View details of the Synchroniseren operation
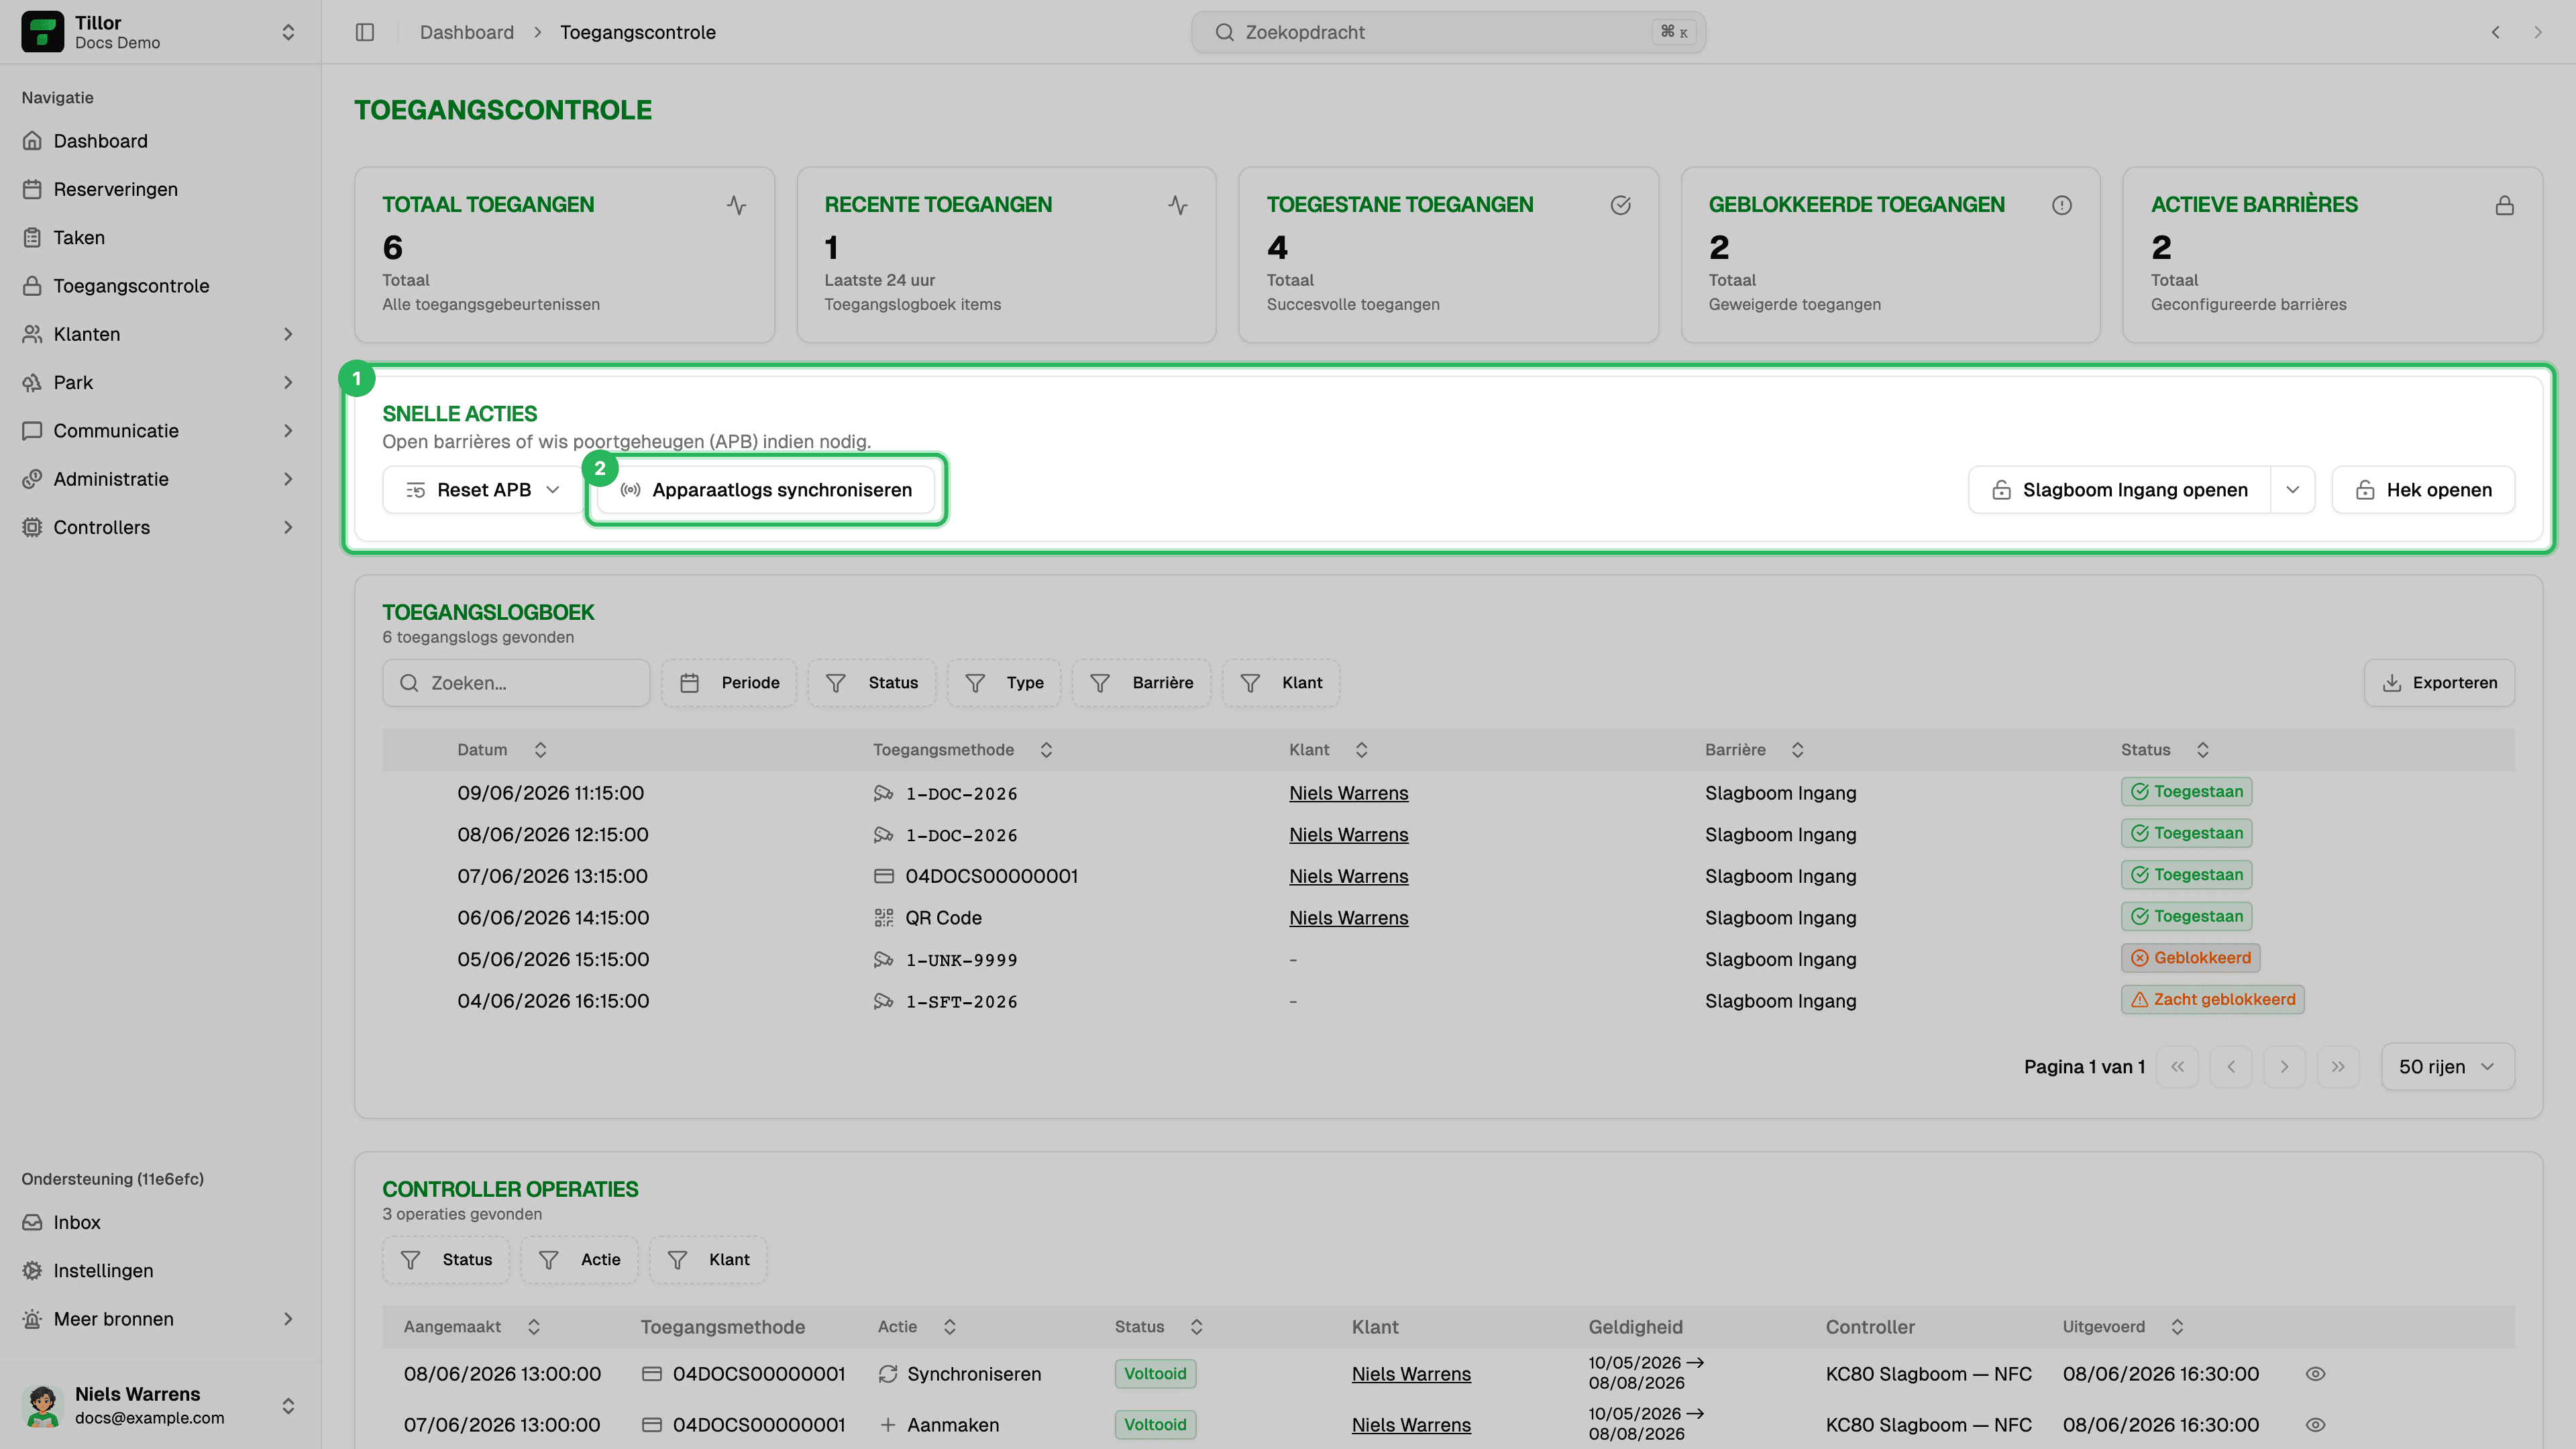This screenshot has width=2576, height=1449. tap(2315, 1374)
